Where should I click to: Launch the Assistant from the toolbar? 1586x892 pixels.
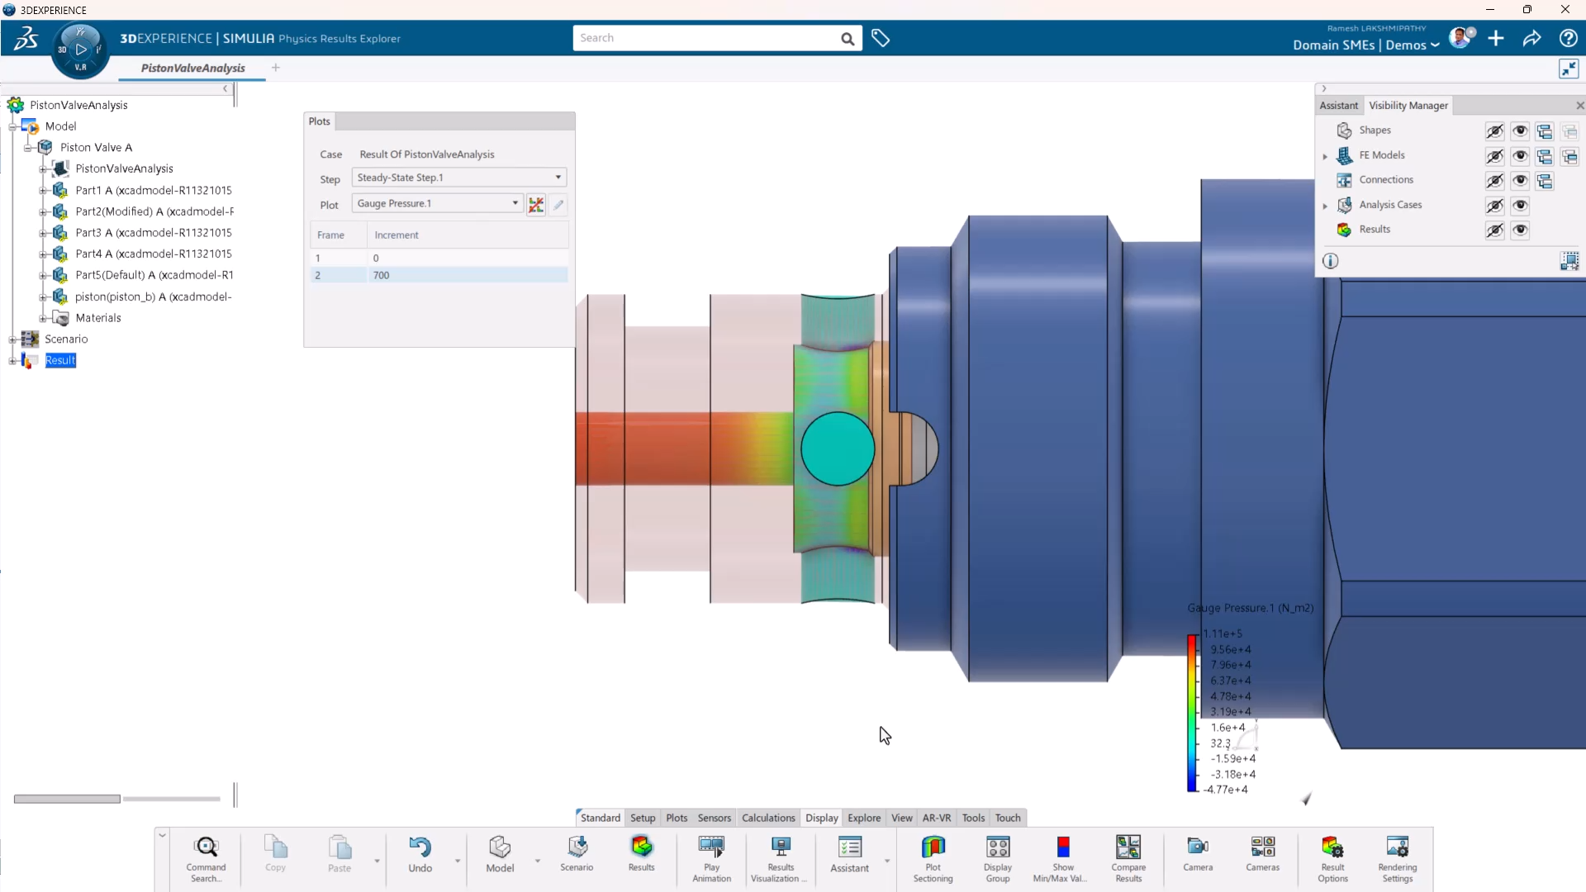pyautogui.click(x=849, y=855)
